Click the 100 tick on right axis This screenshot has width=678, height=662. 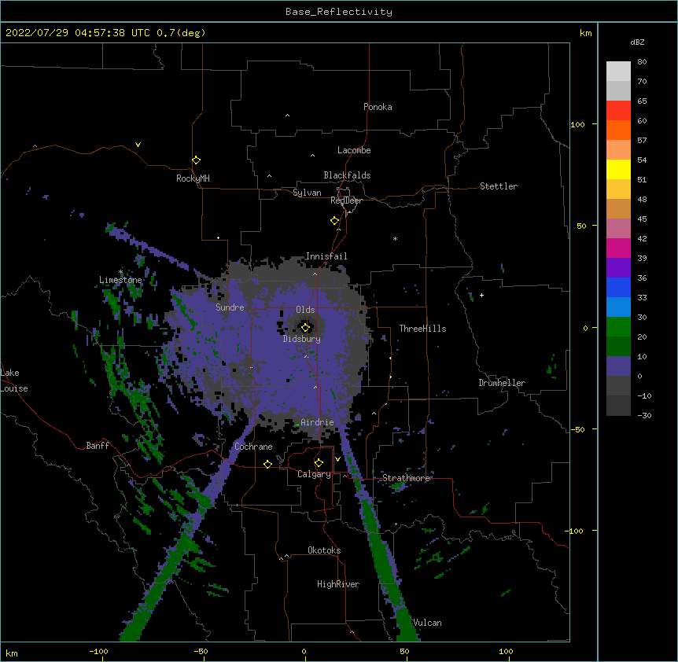(x=577, y=124)
